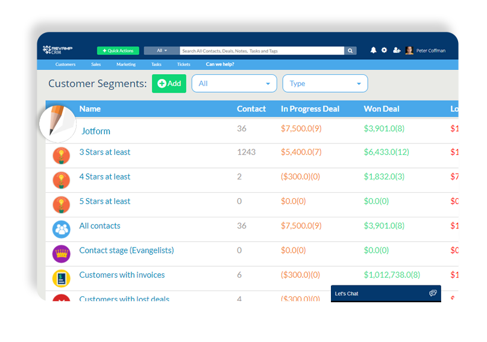Click the add user icon
The height and width of the screenshot is (342, 487).
[x=397, y=50]
